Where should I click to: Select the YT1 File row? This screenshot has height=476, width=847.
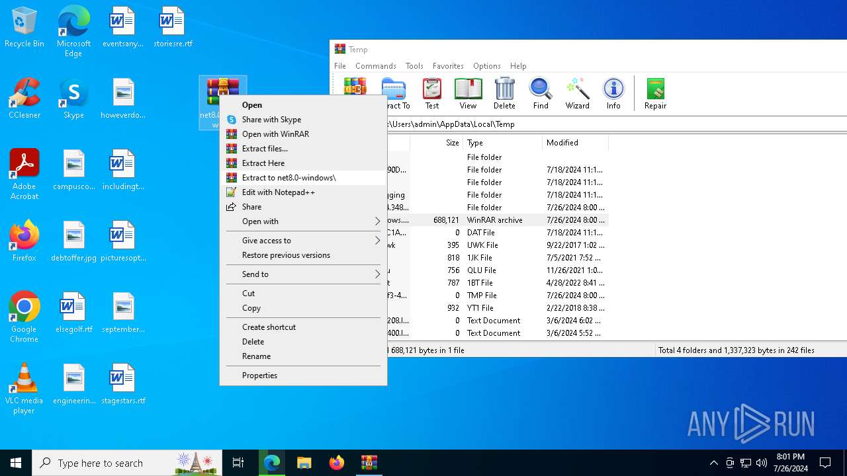[497, 308]
